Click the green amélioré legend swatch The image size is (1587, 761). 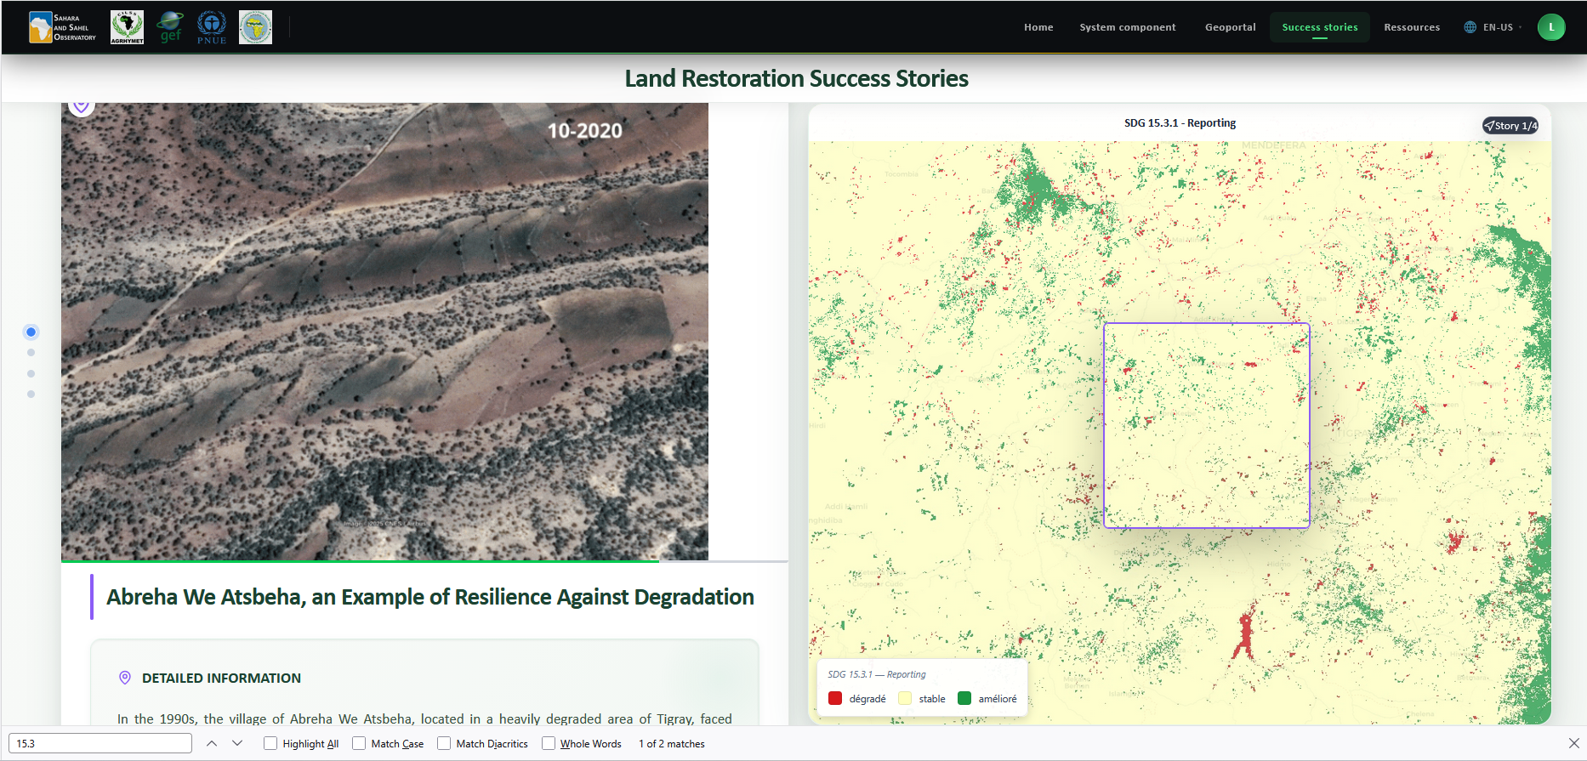(964, 698)
